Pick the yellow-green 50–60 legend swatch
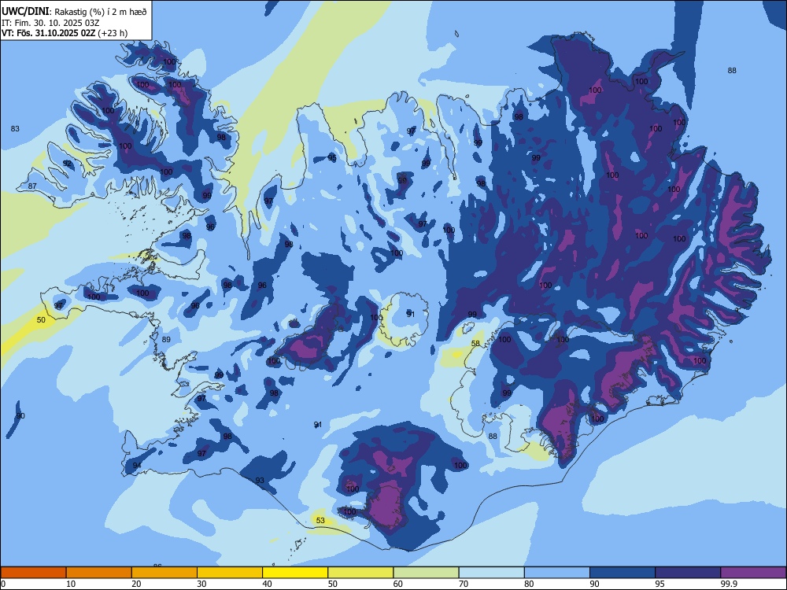The height and width of the screenshot is (590, 787). tap(360, 573)
